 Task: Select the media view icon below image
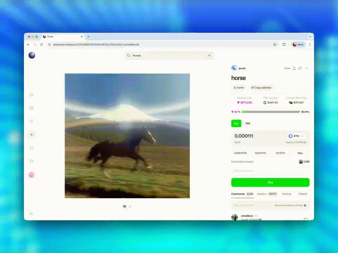(x=124, y=206)
